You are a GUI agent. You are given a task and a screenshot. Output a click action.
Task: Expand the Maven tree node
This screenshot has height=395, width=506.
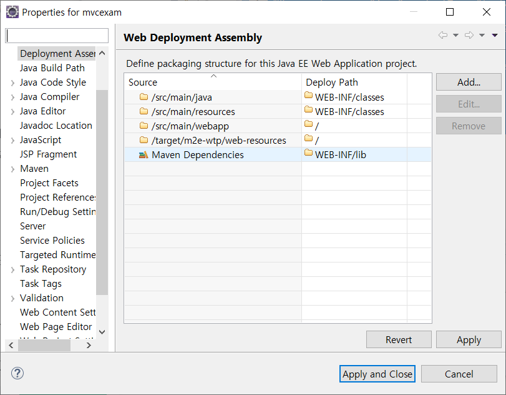point(12,169)
